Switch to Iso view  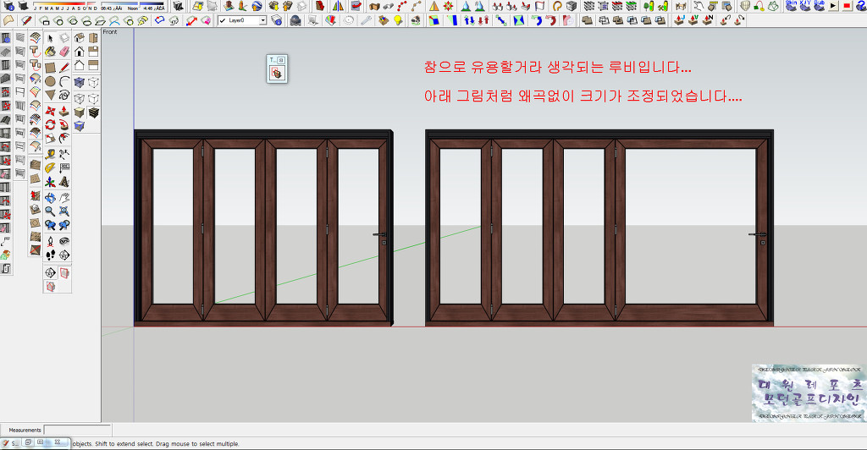[x=79, y=38]
